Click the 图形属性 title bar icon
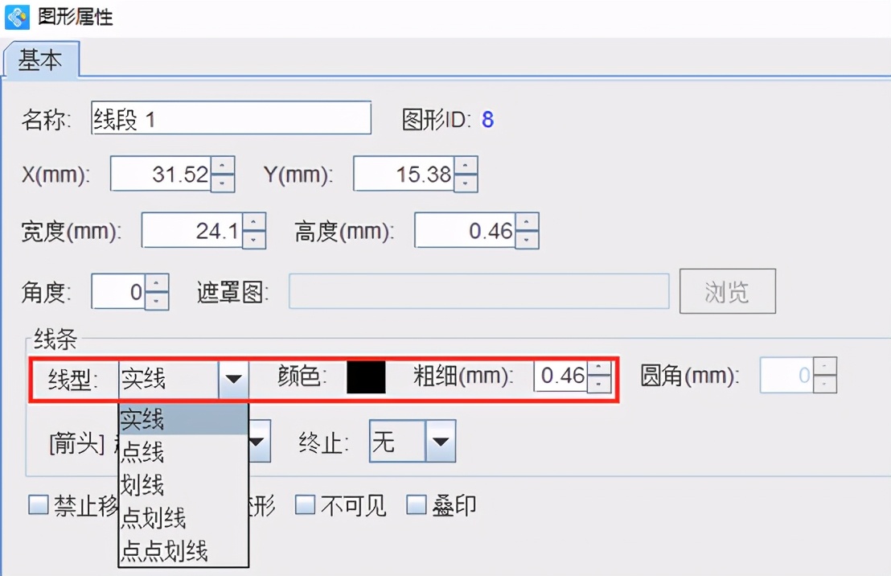This screenshot has width=891, height=576. 15,16
